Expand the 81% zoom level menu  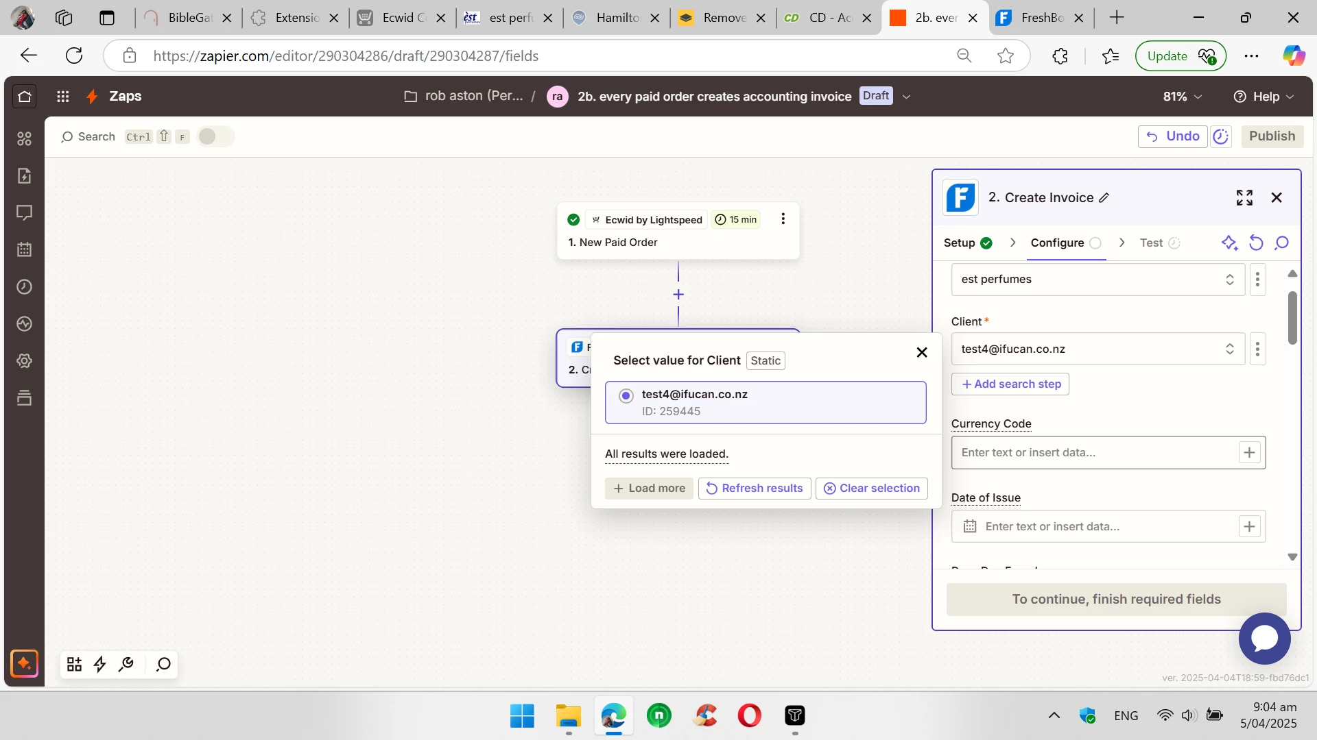(x=1182, y=97)
